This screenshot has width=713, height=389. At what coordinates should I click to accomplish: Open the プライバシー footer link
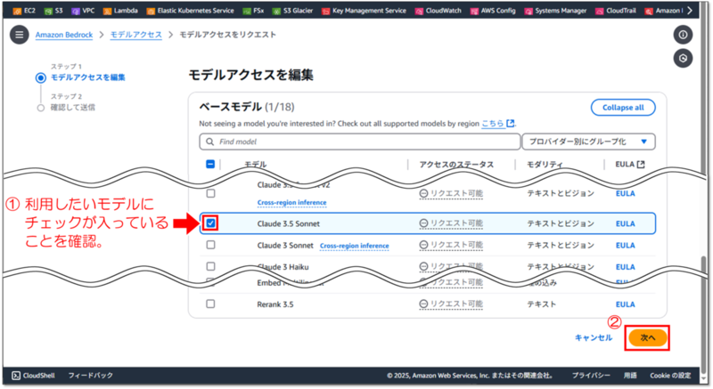pos(591,376)
